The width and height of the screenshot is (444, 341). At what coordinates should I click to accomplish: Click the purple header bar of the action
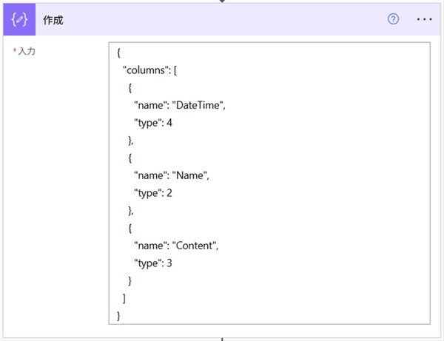(222, 19)
